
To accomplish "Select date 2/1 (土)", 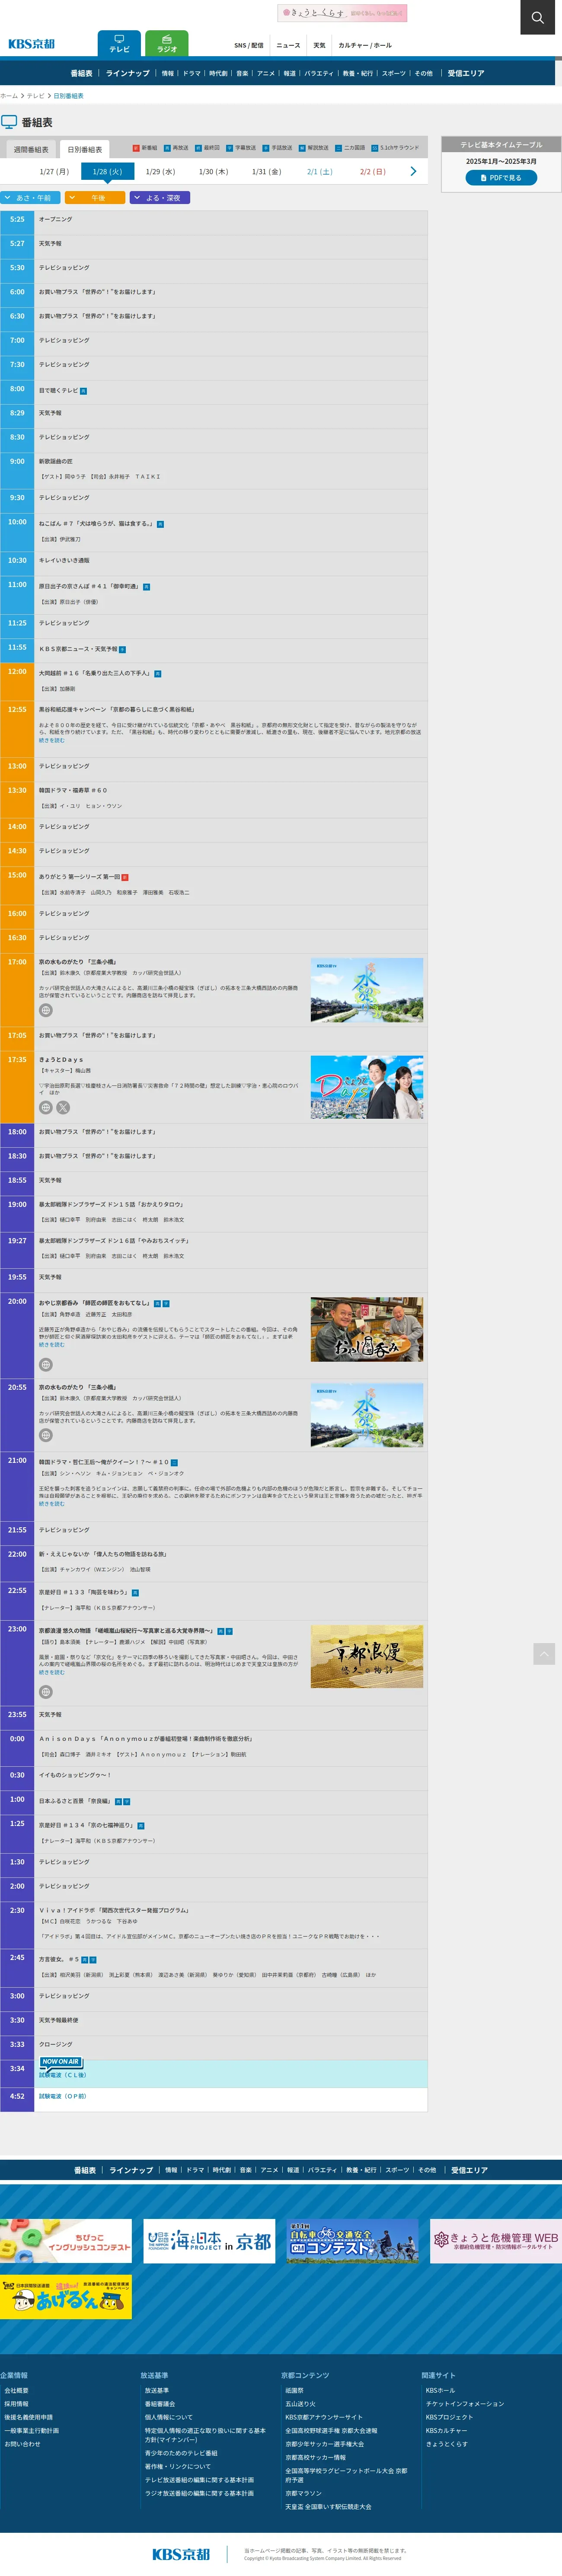I will pyautogui.click(x=319, y=172).
